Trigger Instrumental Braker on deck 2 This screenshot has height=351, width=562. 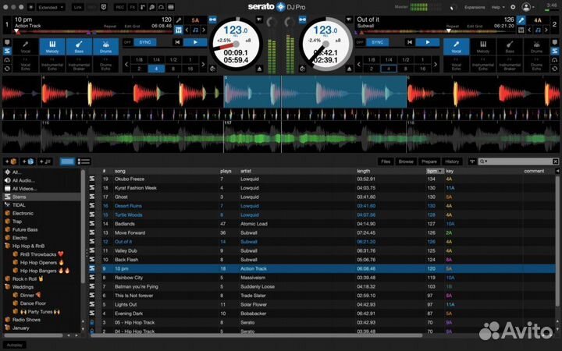510,65
